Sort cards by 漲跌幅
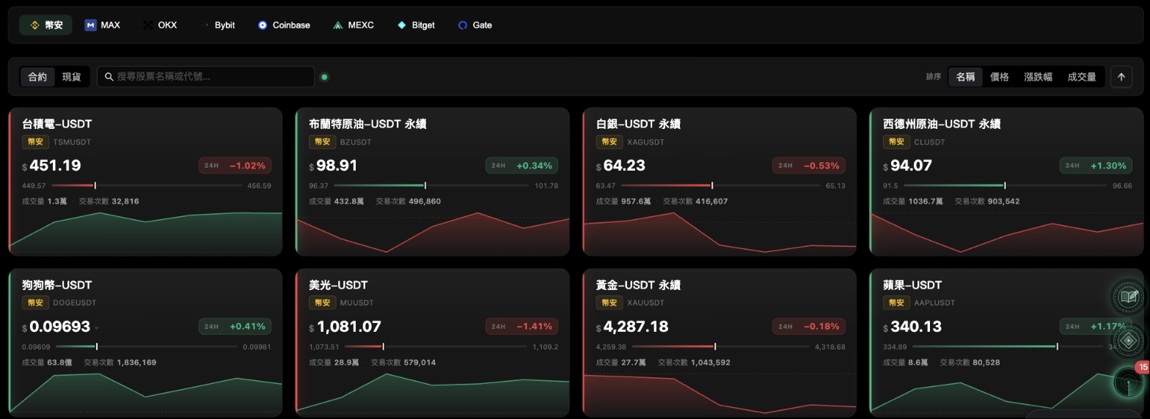Image resolution: width=1150 pixels, height=419 pixels. click(x=1039, y=77)
